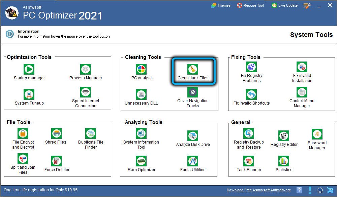
Task: Open the Task Planner tool
Action: (x=249, y=161)
